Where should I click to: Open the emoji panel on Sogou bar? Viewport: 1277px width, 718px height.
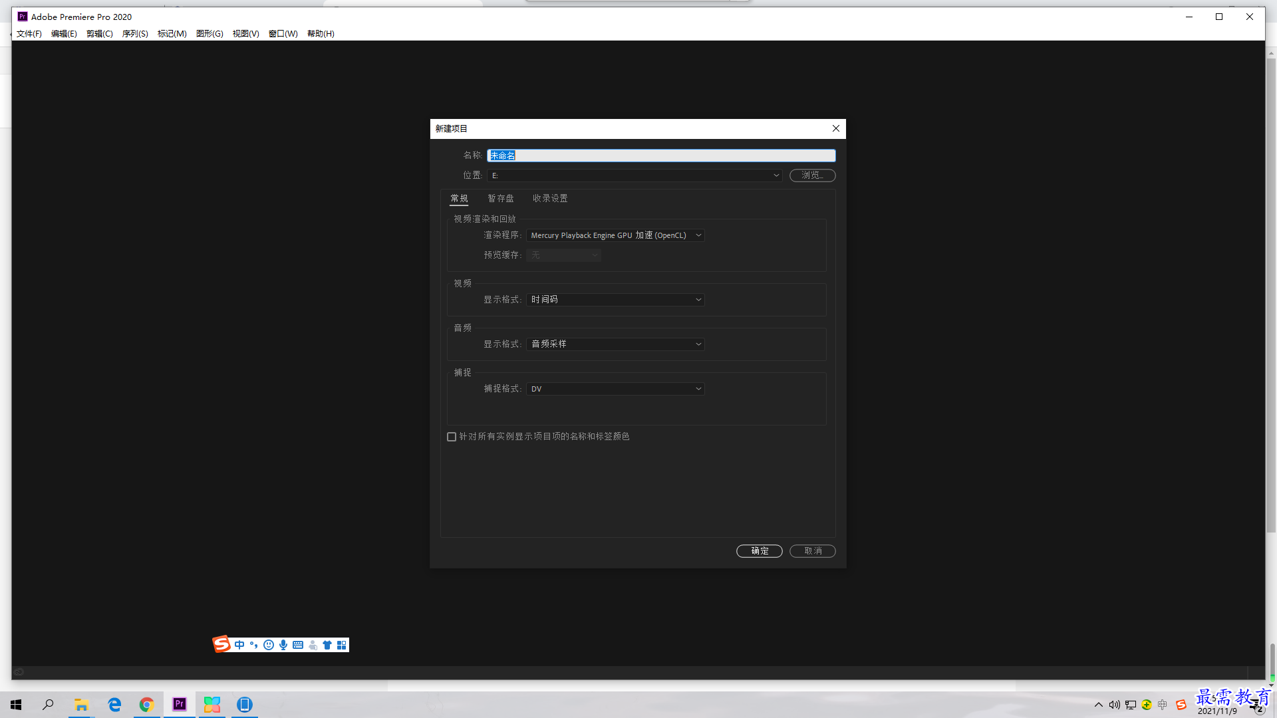click(x=269, y=645)
